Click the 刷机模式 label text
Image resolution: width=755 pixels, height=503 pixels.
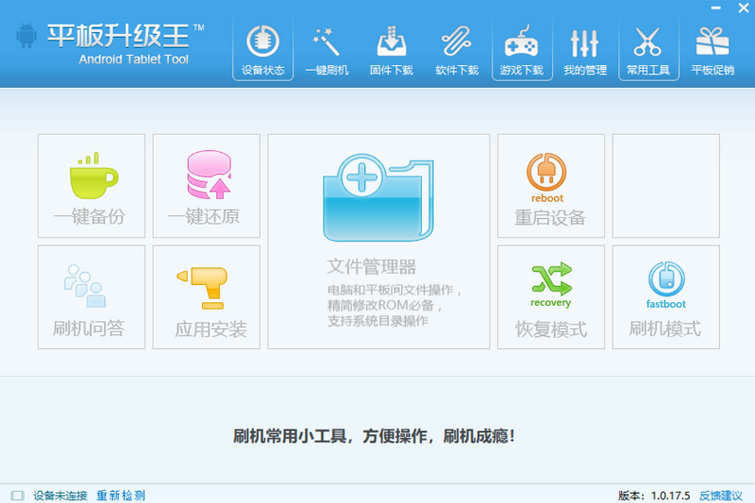(665, 328)
